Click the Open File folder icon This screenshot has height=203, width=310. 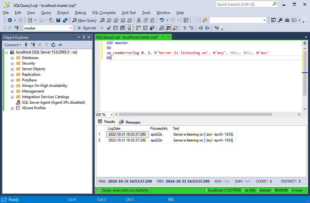tap(51, 20)
